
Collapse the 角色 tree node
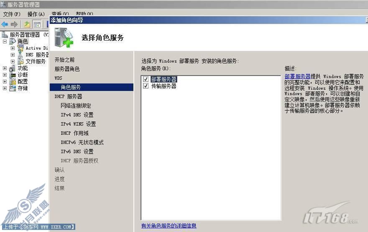coord(5,41)
